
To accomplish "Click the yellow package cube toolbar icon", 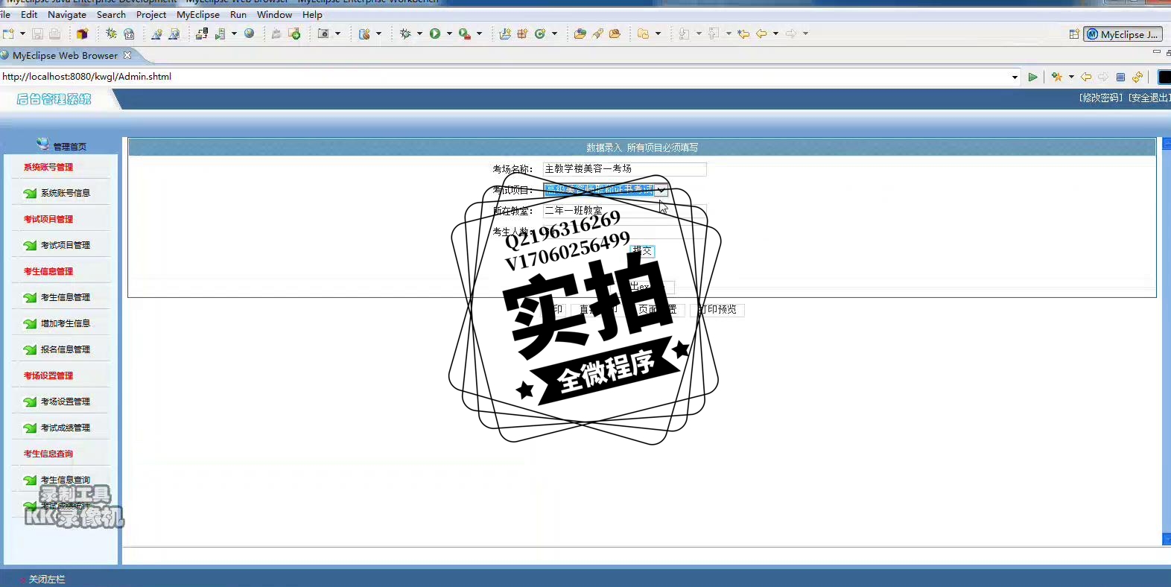I will click(82, 34).
